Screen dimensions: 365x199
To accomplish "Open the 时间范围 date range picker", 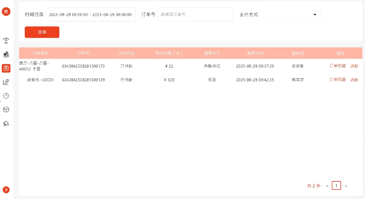I will (90, 14).
